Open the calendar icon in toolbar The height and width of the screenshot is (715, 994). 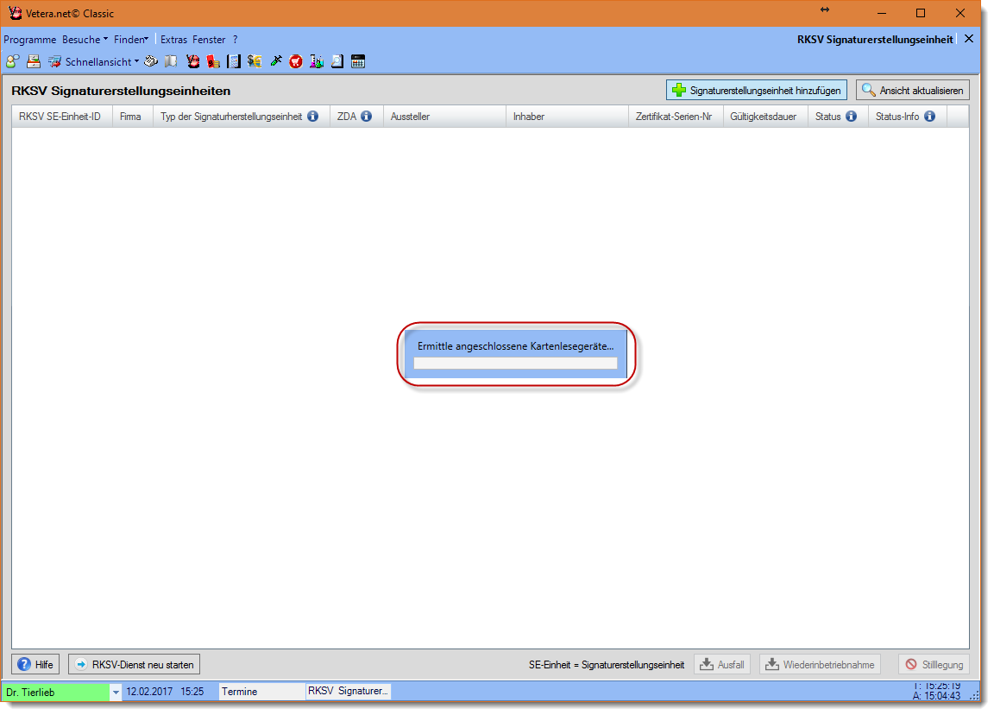point(358,61)
